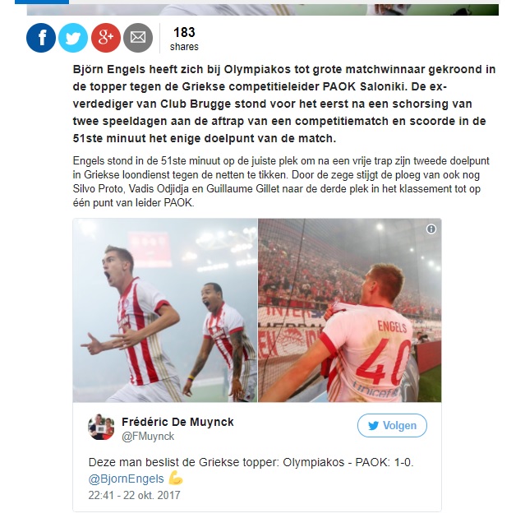Click Twitter bird in Volgen button
Viewport: 525px width, 518px height.
(x=373, y=426)
